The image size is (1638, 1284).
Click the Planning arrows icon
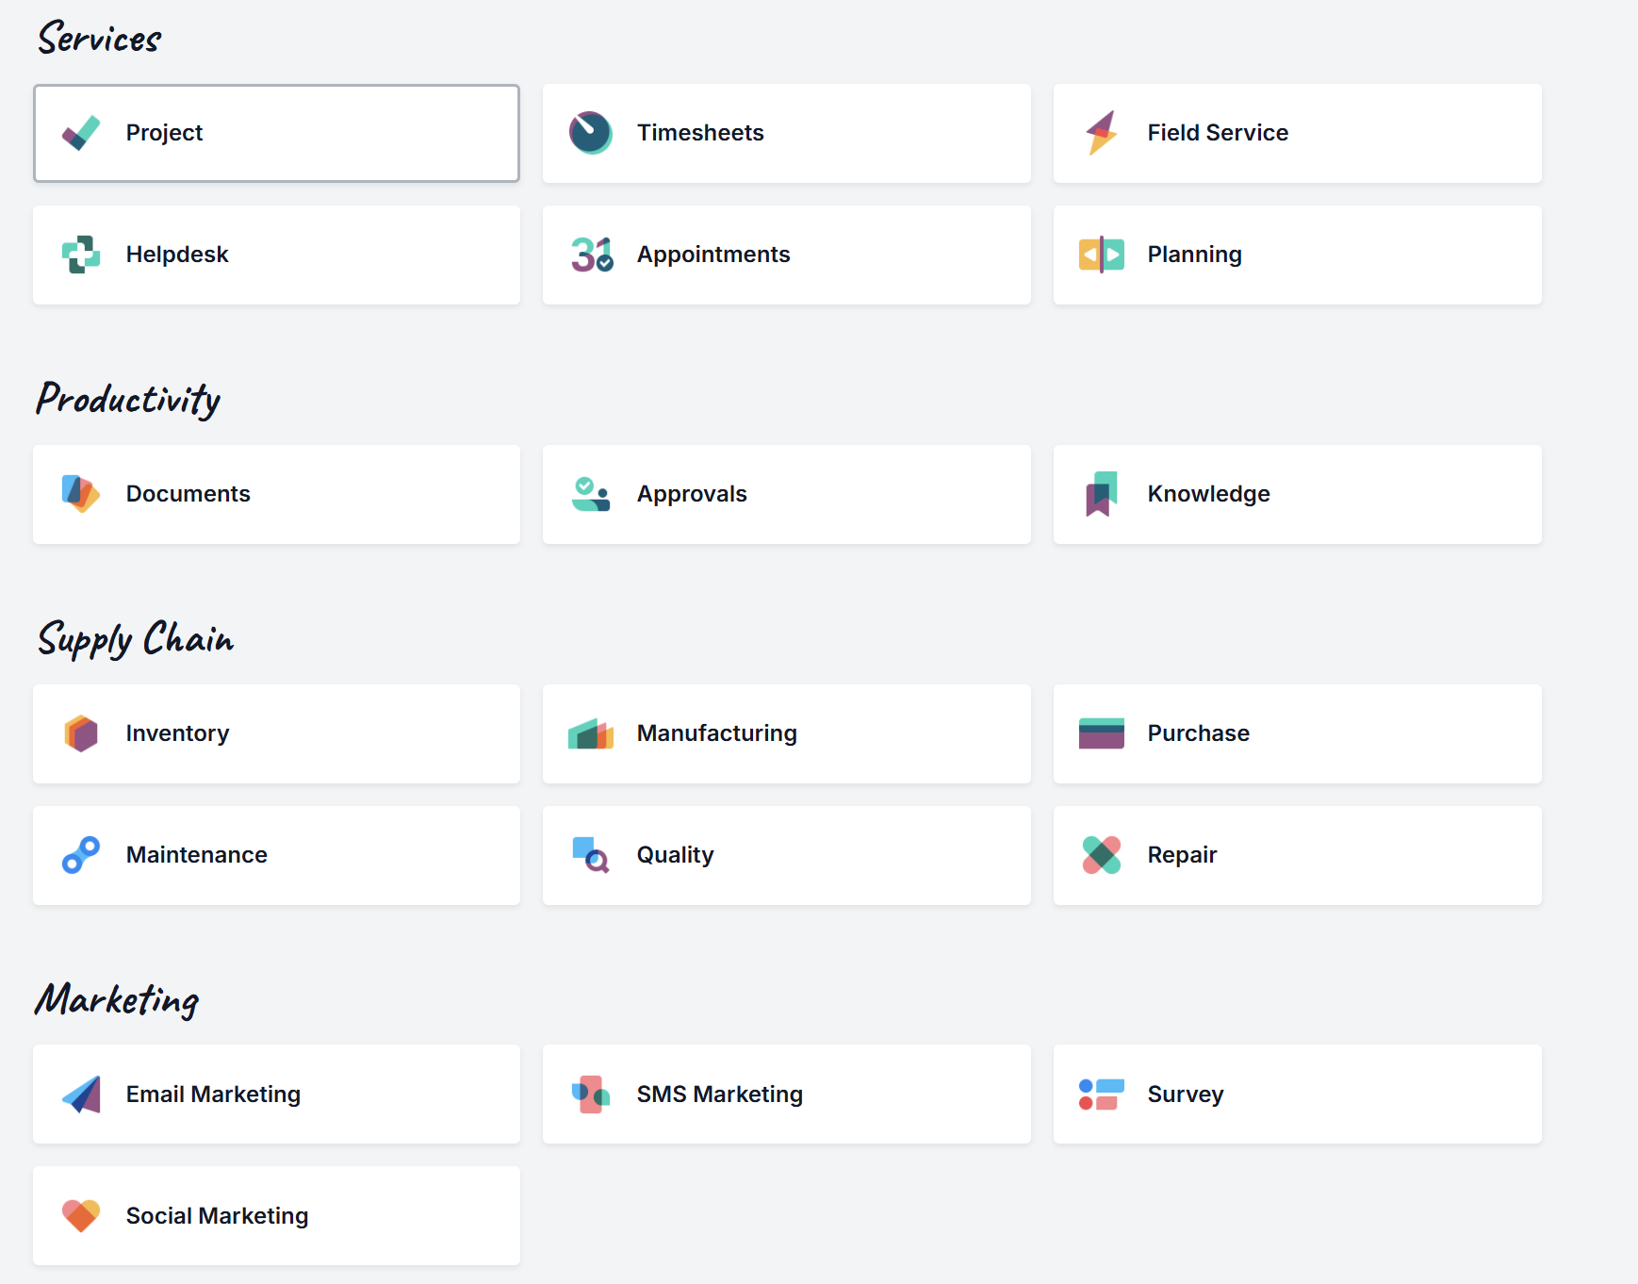pyautogui.click(x=1101, y=255)
